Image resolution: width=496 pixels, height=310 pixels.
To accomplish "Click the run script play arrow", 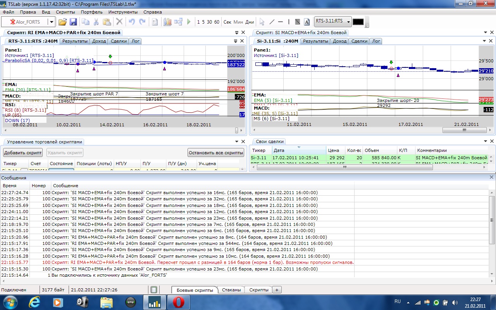I will (189, 22).
